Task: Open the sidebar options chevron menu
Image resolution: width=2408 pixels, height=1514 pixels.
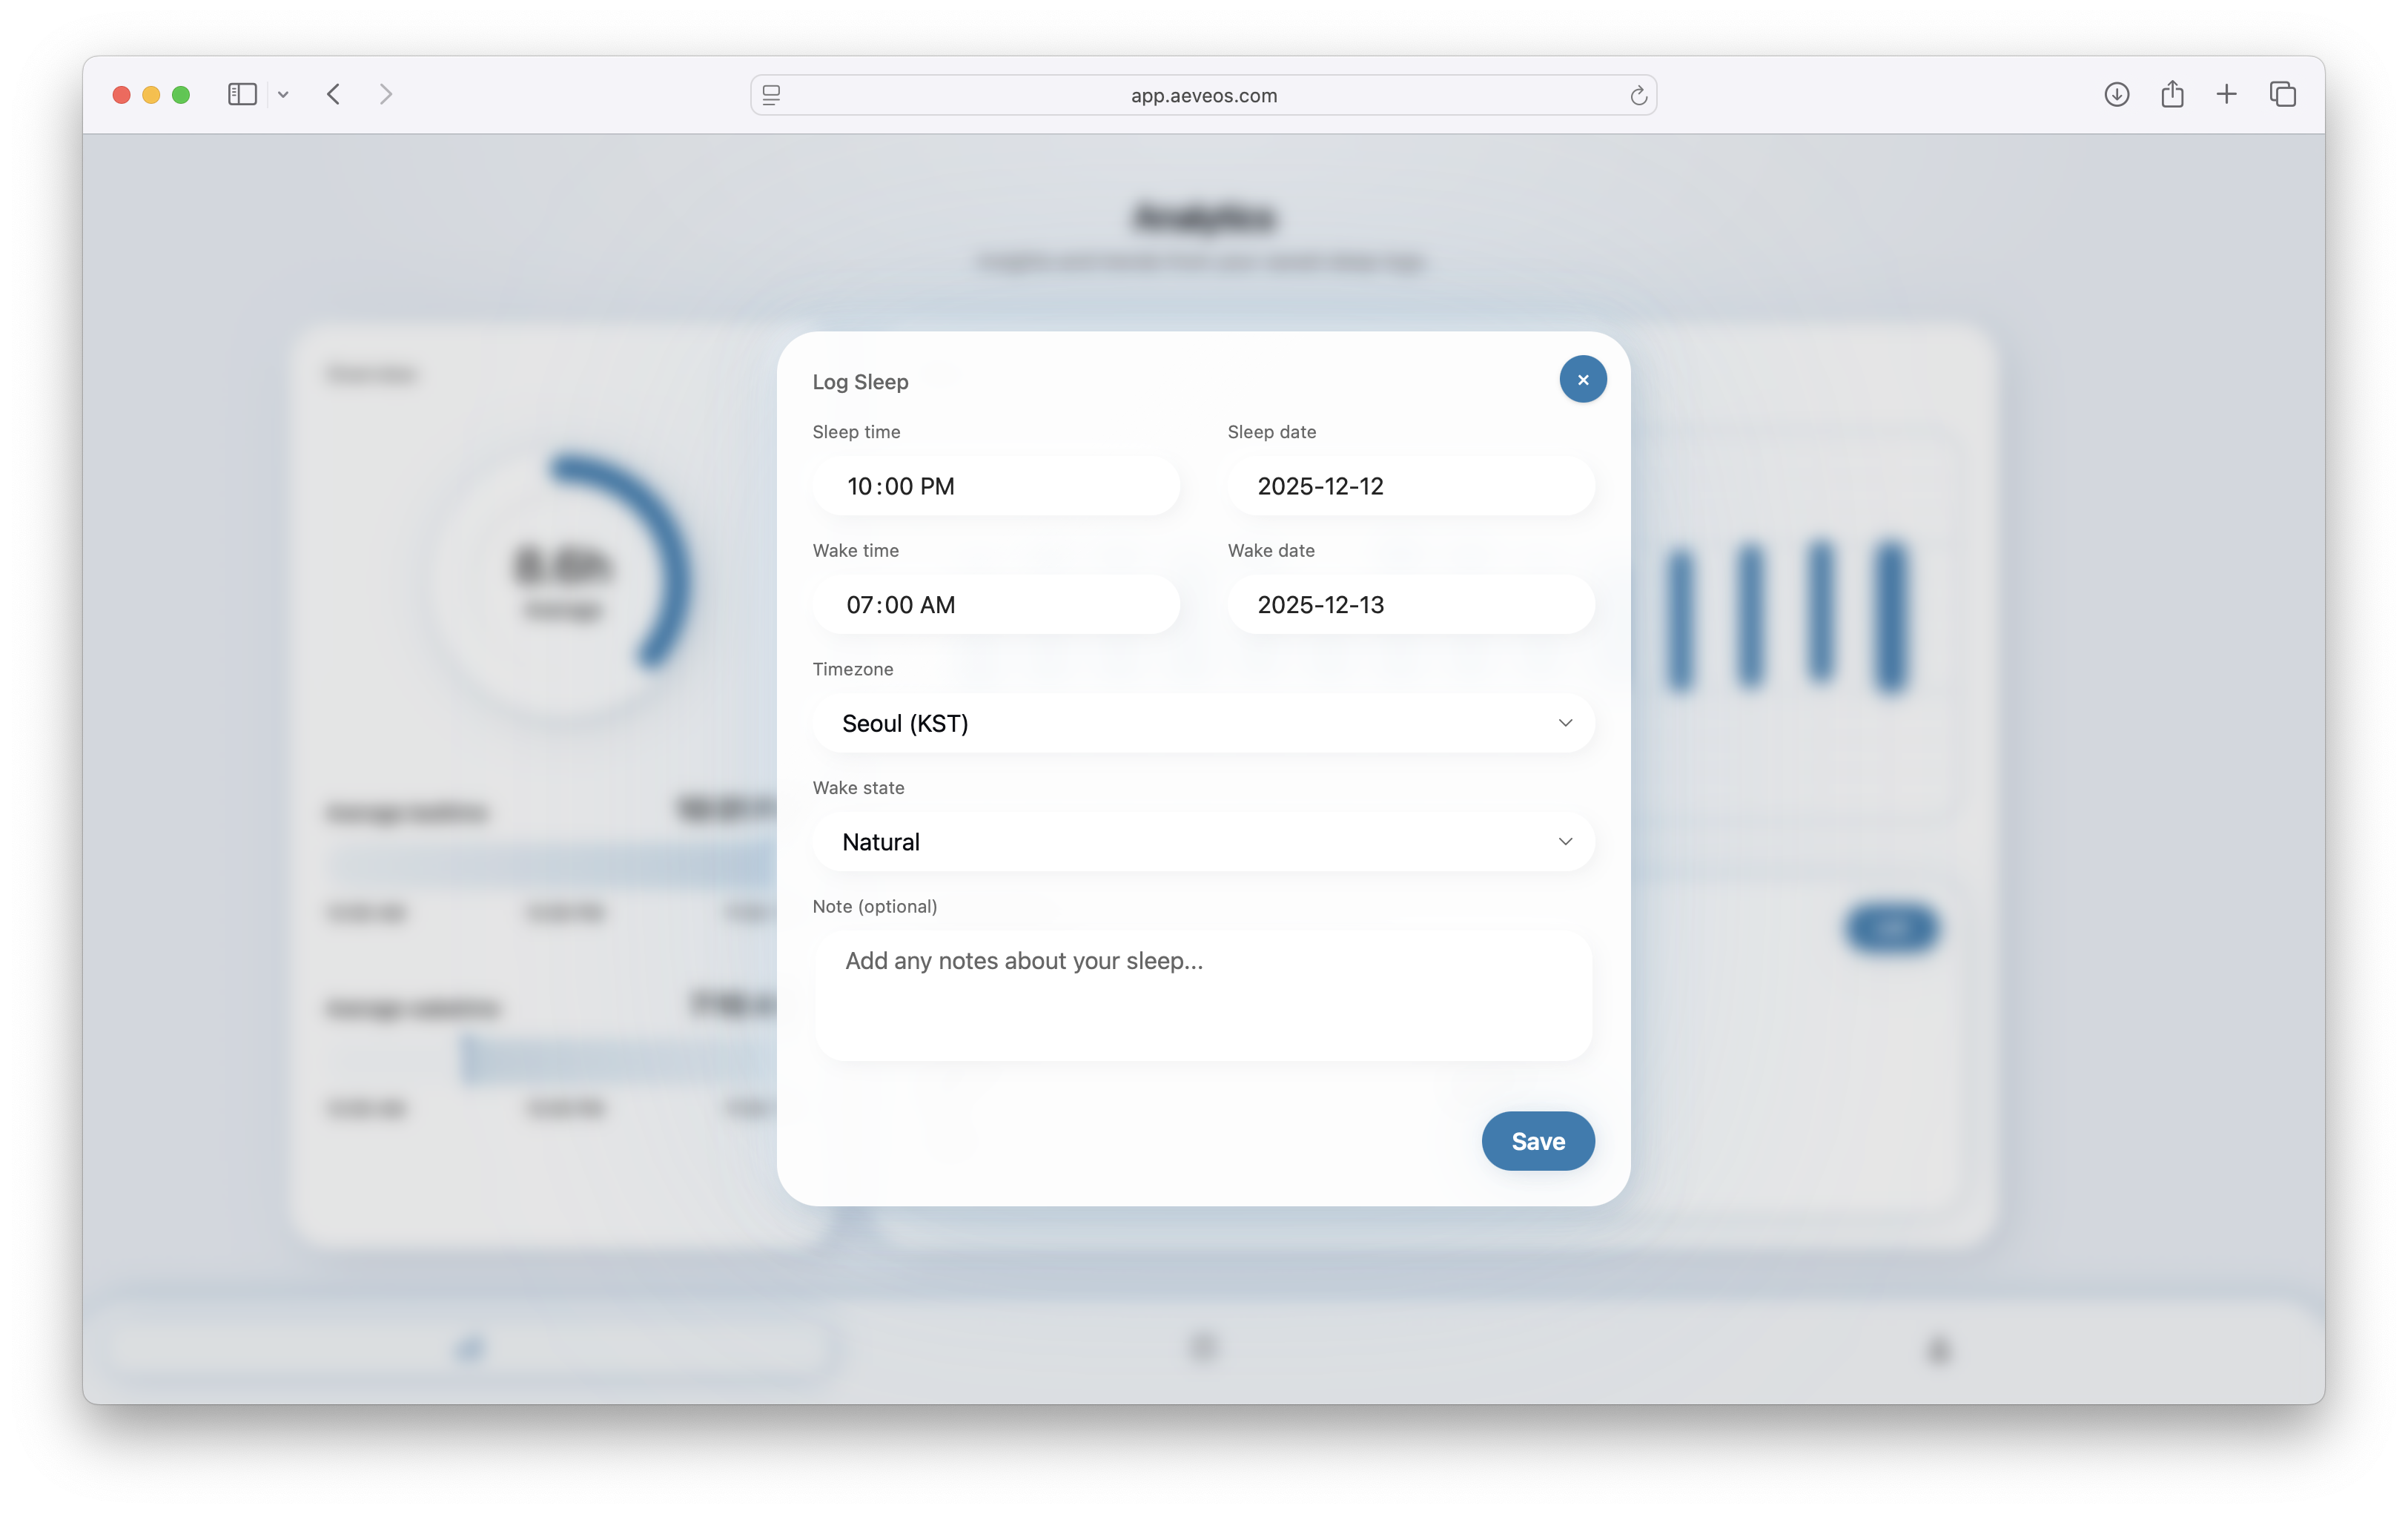Action: [283, 95]
